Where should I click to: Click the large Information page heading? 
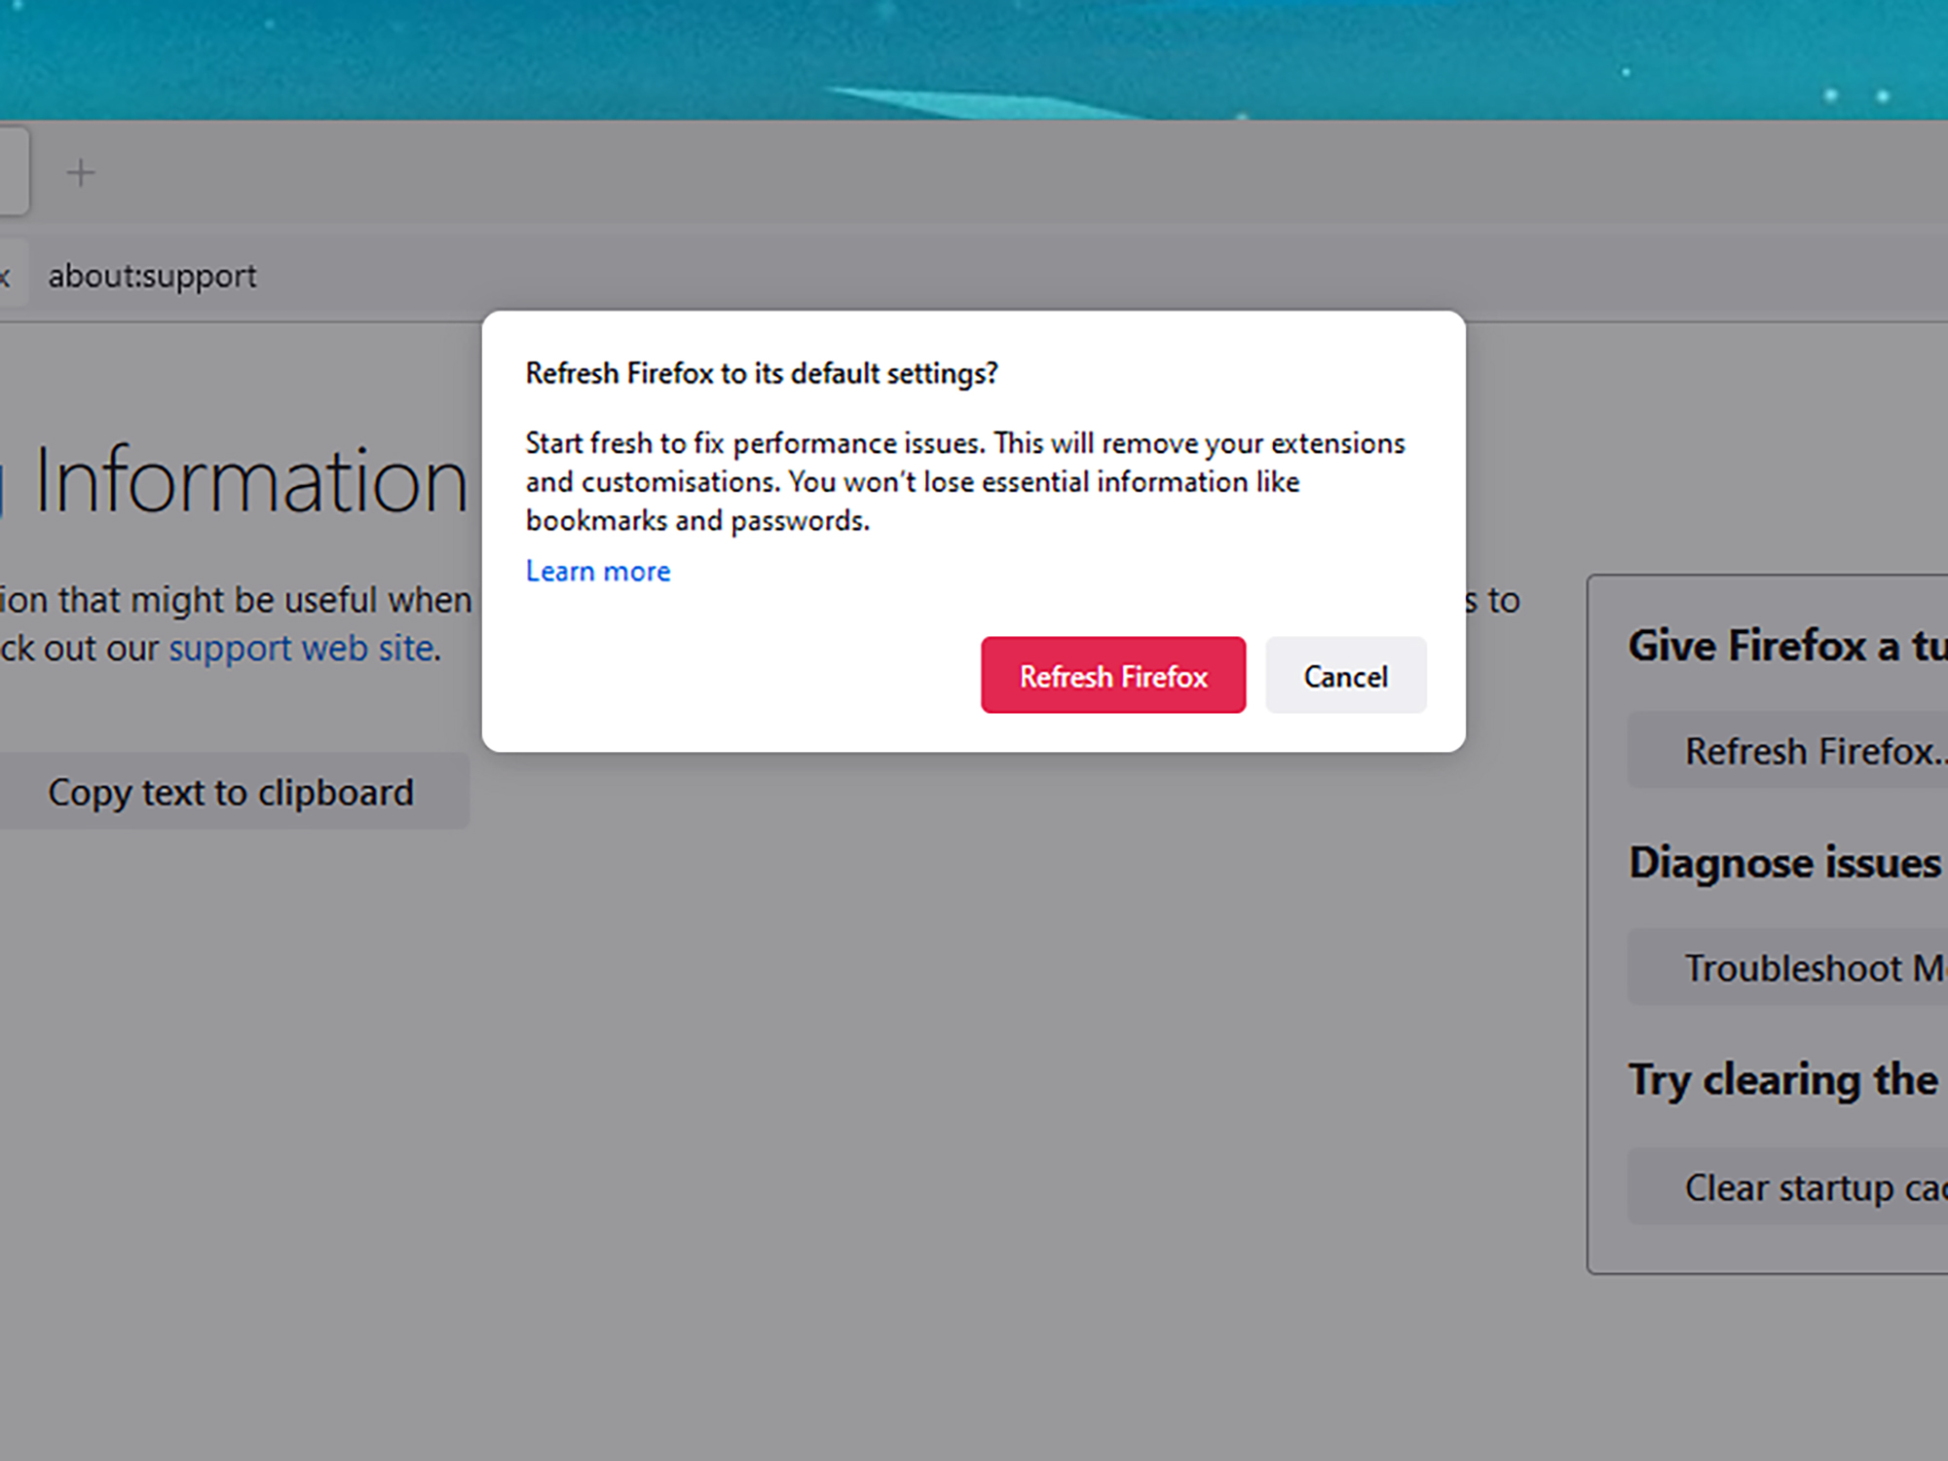251,481
